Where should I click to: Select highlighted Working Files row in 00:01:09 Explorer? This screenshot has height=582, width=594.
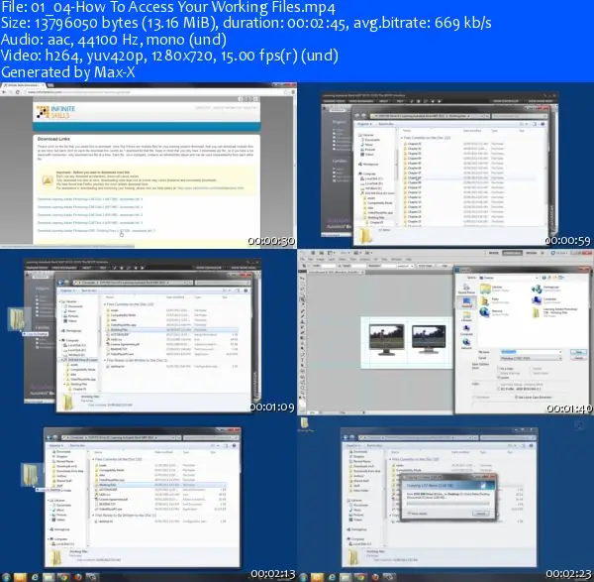(x=171, y=330)
